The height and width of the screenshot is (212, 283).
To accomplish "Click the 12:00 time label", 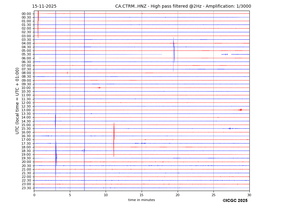I will point(26,103).
